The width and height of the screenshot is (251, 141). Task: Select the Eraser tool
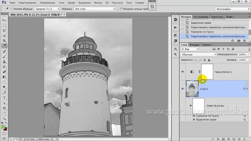4,72
